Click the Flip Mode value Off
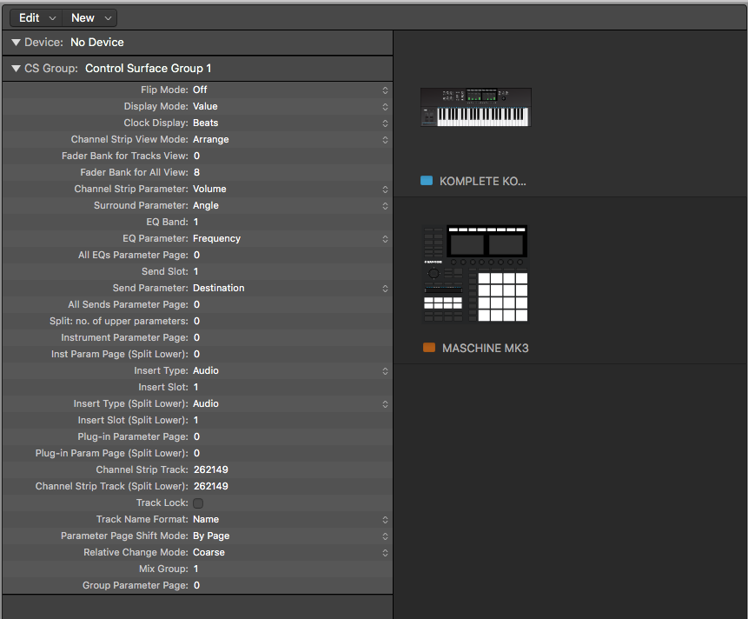Screen dimensions: 748x619 (200, 90)
